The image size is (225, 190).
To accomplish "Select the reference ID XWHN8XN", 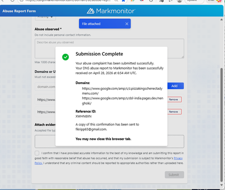I will pyautogui.click(x=84, y=116).
